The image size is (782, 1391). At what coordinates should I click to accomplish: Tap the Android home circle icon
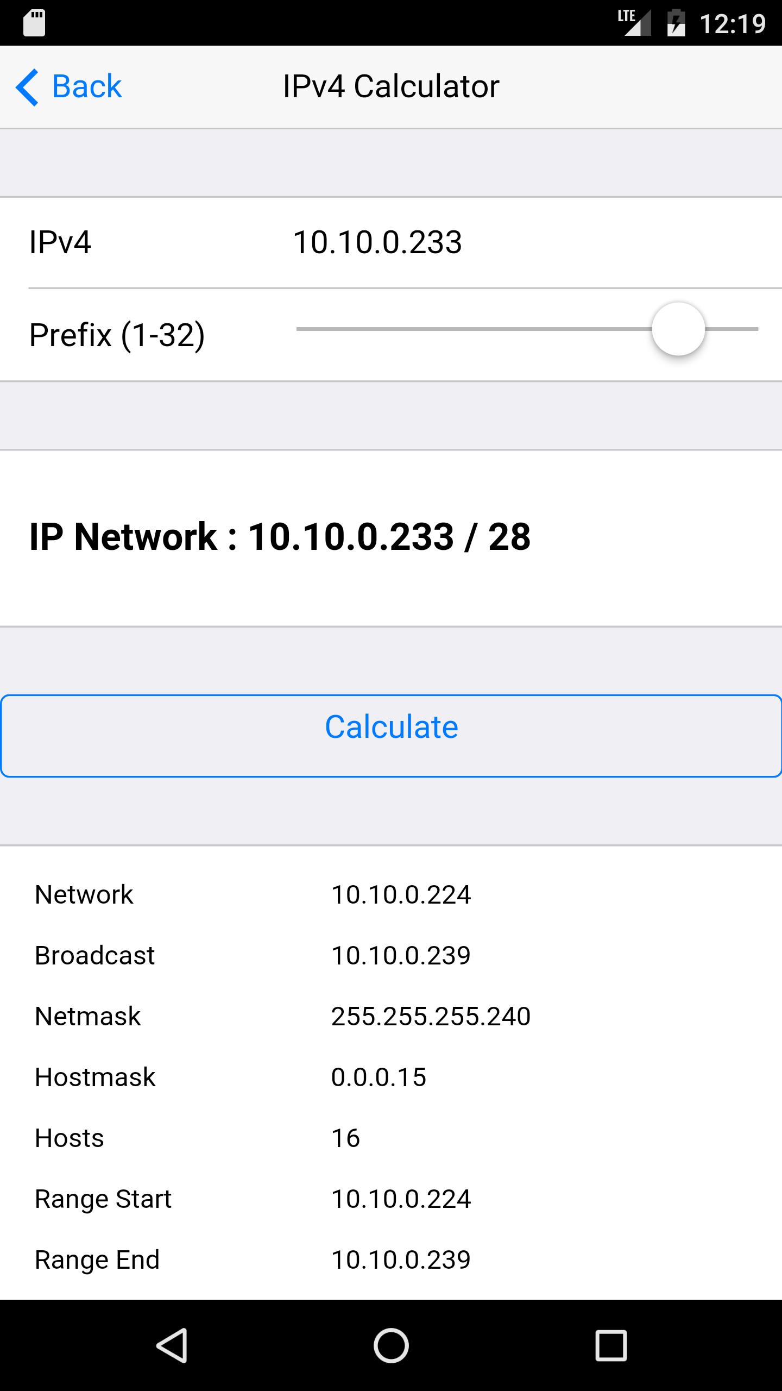[x=391, y=1345]
